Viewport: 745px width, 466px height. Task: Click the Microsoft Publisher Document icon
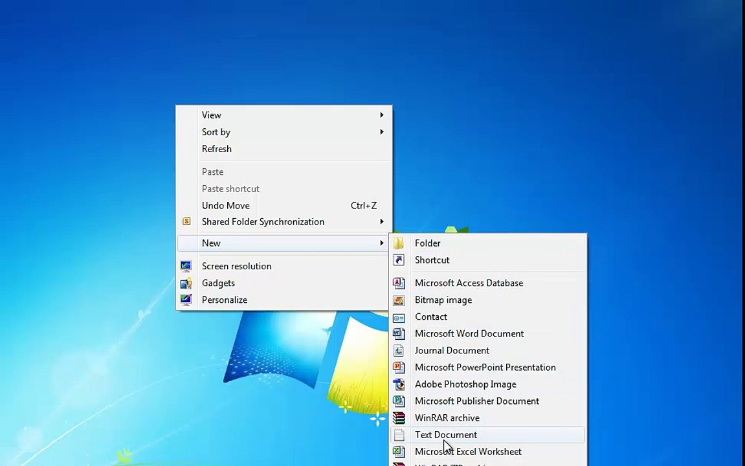pos(399,401)
